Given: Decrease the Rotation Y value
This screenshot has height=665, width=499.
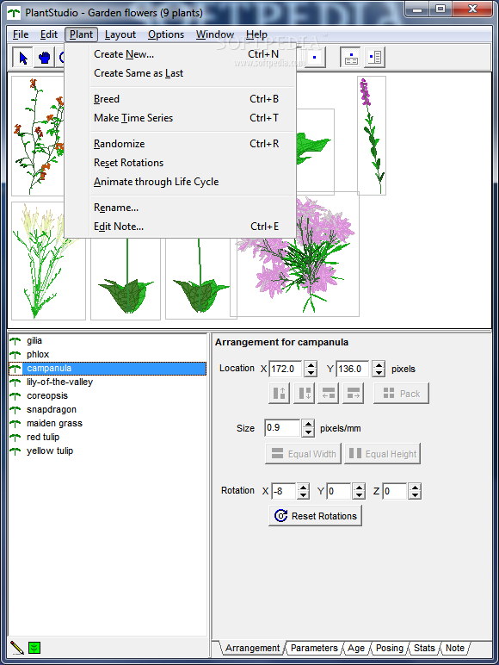Looking at the screenshot, I should coord(360,495).
